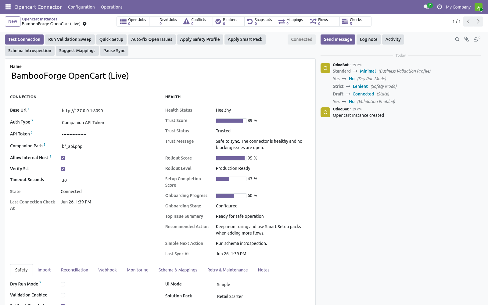Screen dimensions: 488x305
Task: Switch to the Retry & Maintenance tab
Action: click(x=228, y=270)
